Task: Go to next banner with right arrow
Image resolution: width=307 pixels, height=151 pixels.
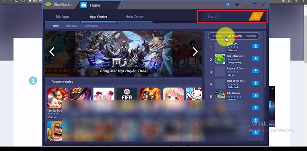Action: point(195,52)
